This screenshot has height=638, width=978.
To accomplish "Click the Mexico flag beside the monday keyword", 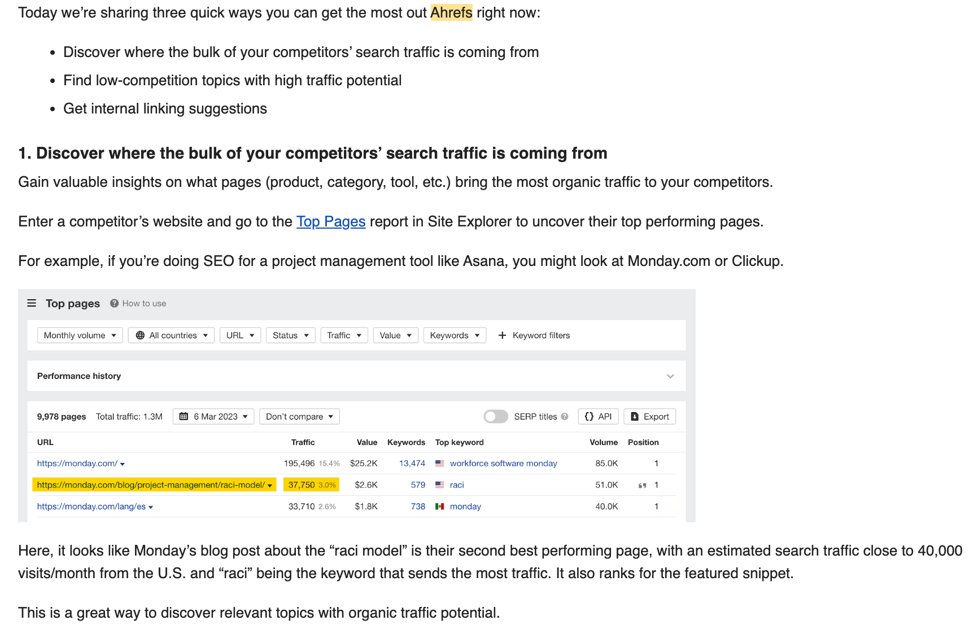I will (440, 506).
